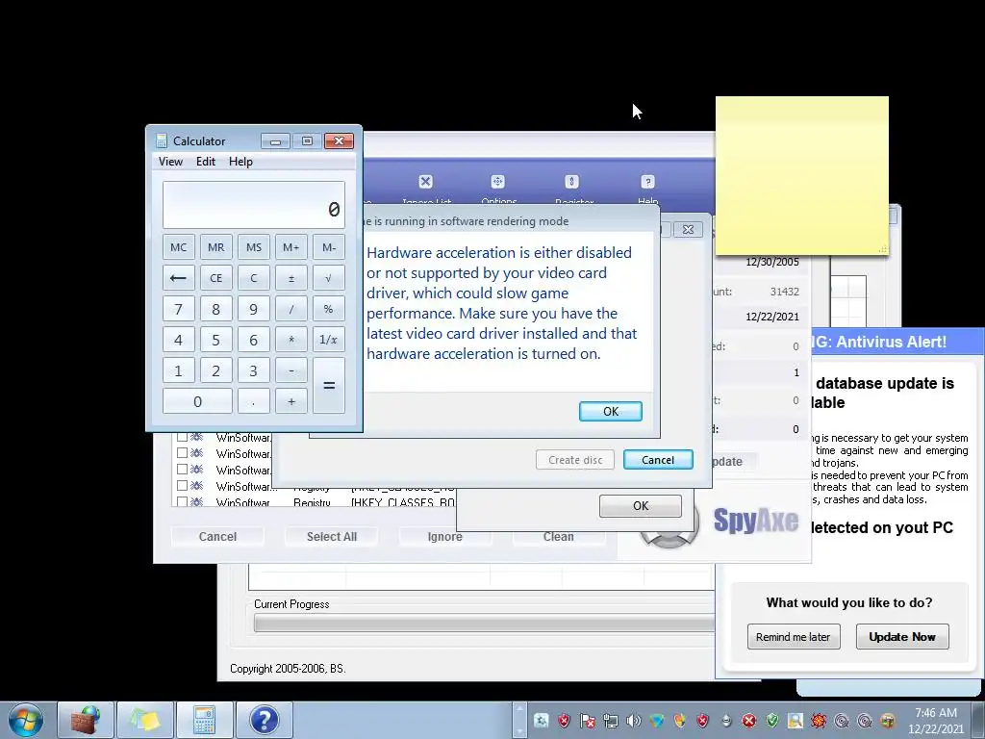Click Calculator title bar icon
This screenshot has height=739, width=985.
[162, 140]
